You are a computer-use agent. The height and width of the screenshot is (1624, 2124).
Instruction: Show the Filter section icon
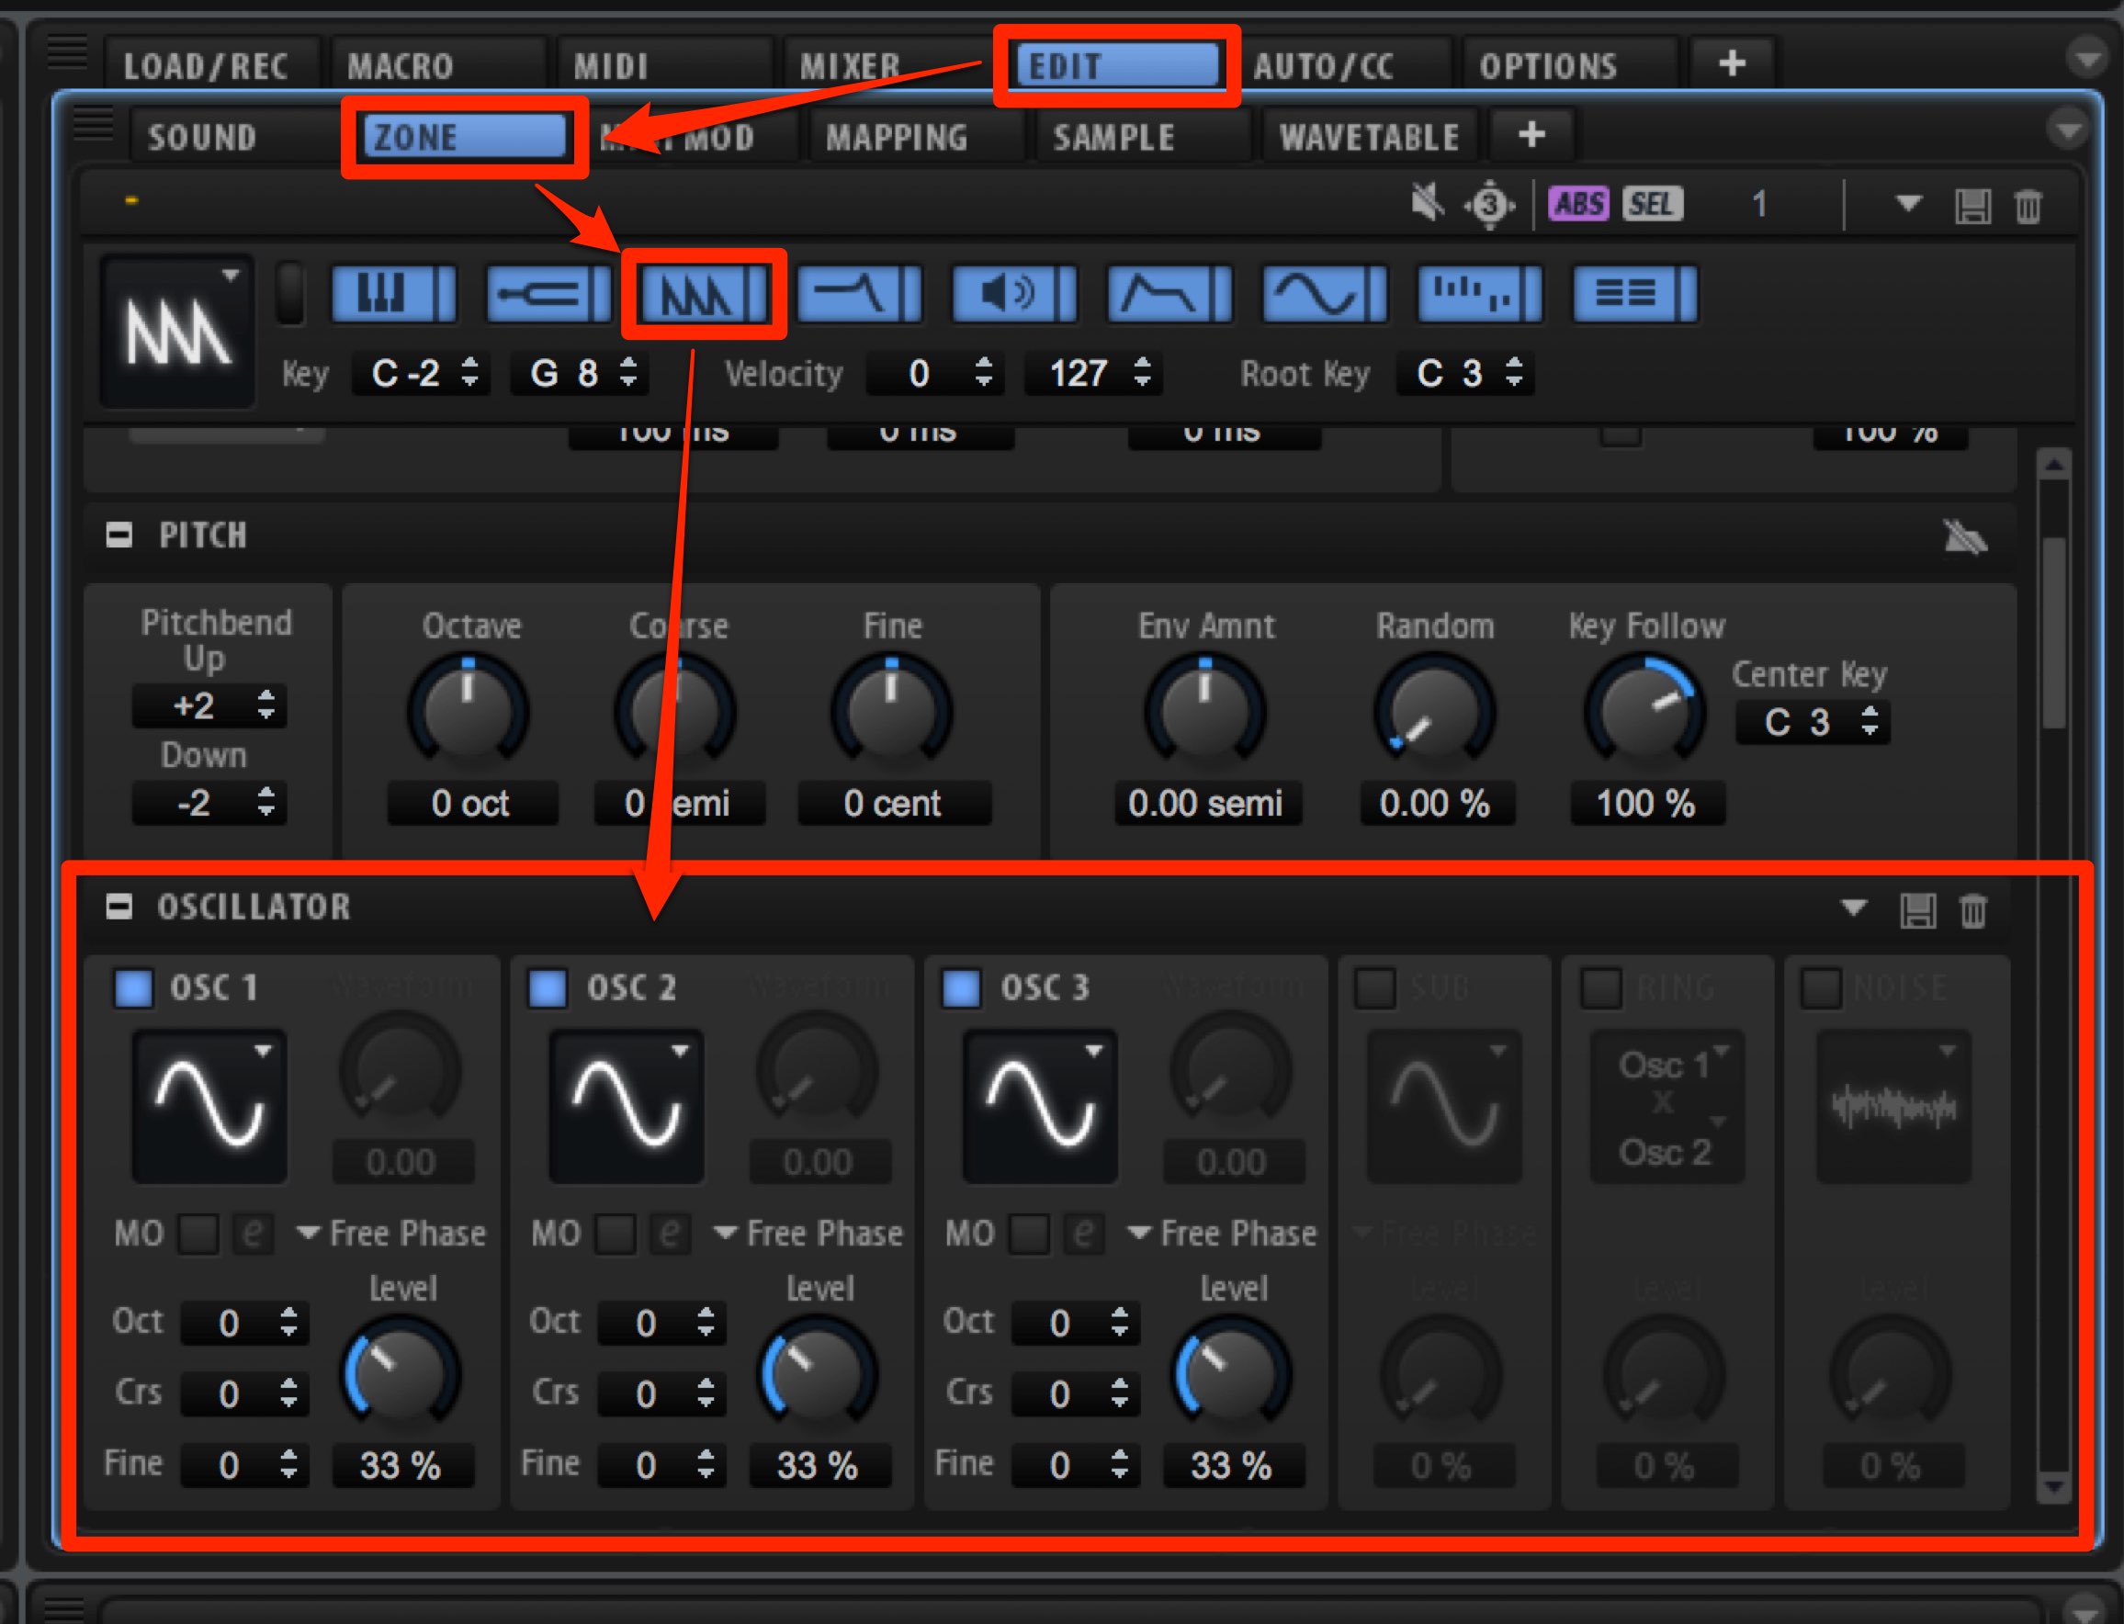pos(858,293)
